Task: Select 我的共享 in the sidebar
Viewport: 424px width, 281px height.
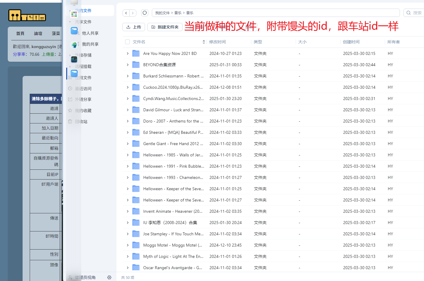Action: click(x=90, y=44)
